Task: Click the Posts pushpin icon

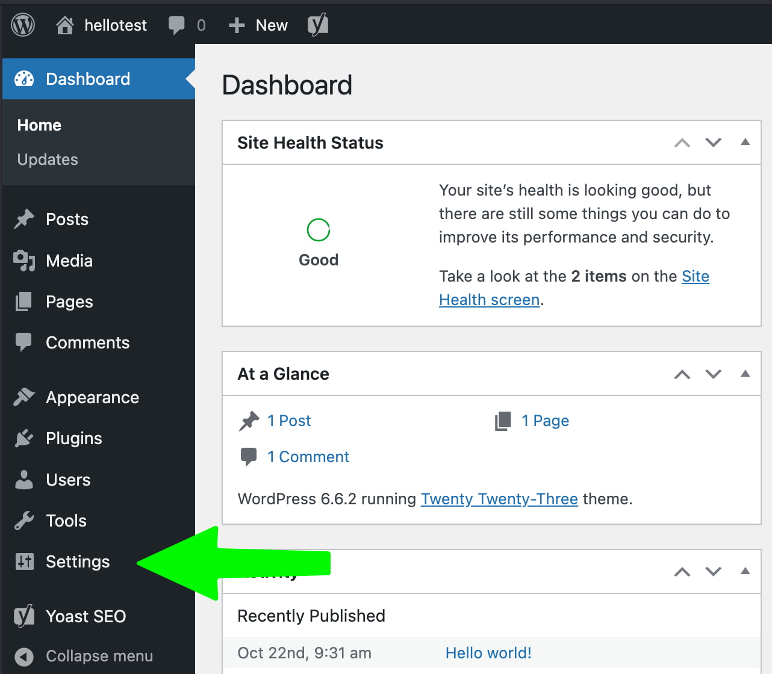Action: point(24,219)
